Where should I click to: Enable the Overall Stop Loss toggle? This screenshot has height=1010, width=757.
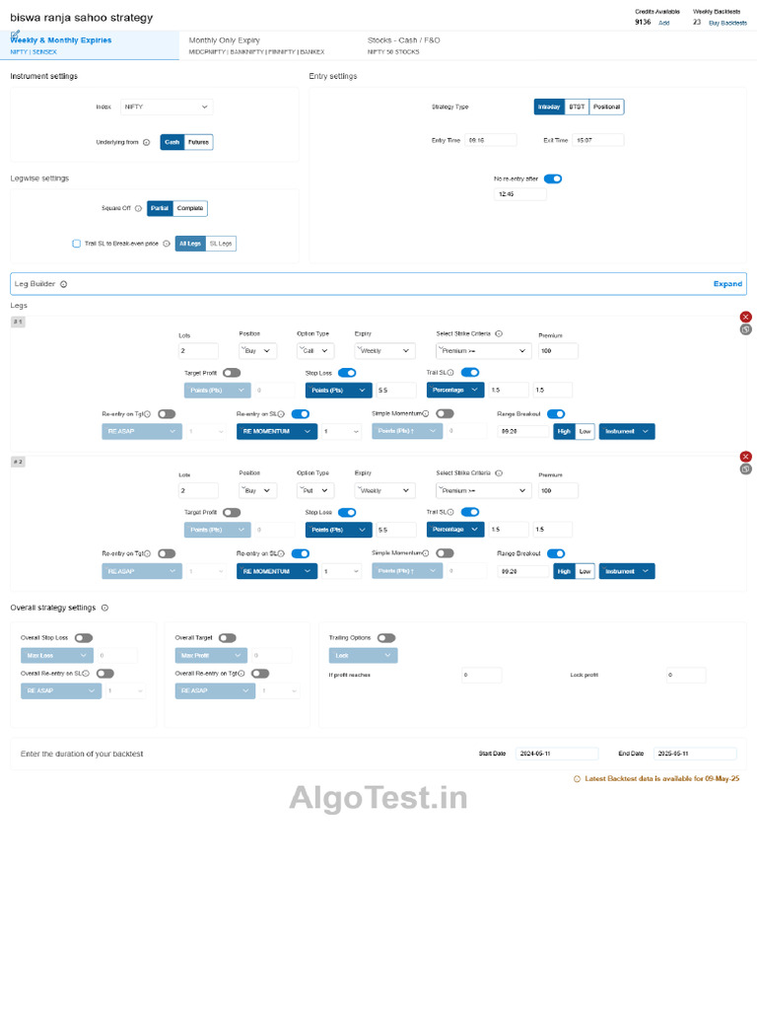84,638
